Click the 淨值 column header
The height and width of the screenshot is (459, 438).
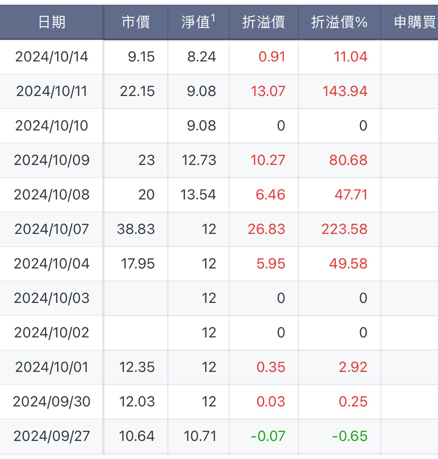(x=198, y=22)
